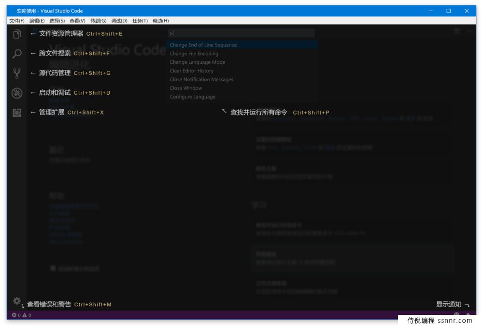Select Clear Editor History command
The width and height of the screenshot is (483, 328).
coord(241,71)
